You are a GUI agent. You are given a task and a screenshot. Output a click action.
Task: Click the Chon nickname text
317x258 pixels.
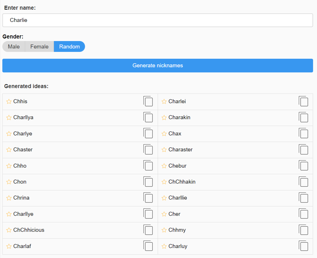click(20, 182)
